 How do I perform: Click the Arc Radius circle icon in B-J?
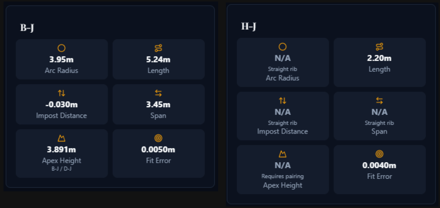(x=62, y=48)
